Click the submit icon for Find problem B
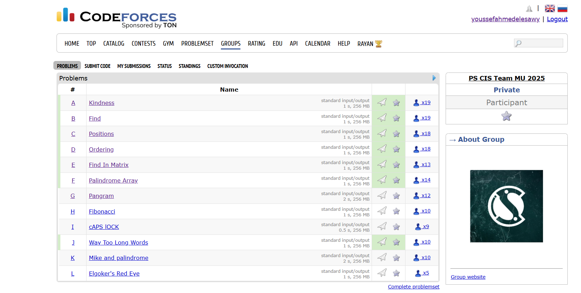 coord(382,118)
